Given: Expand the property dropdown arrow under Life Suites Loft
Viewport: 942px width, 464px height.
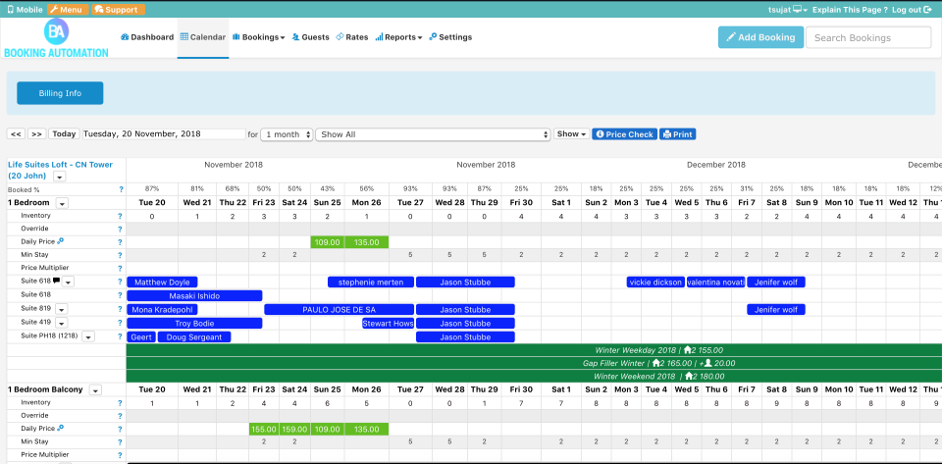Looking at the screenshot, I should (x=60, y=177).
